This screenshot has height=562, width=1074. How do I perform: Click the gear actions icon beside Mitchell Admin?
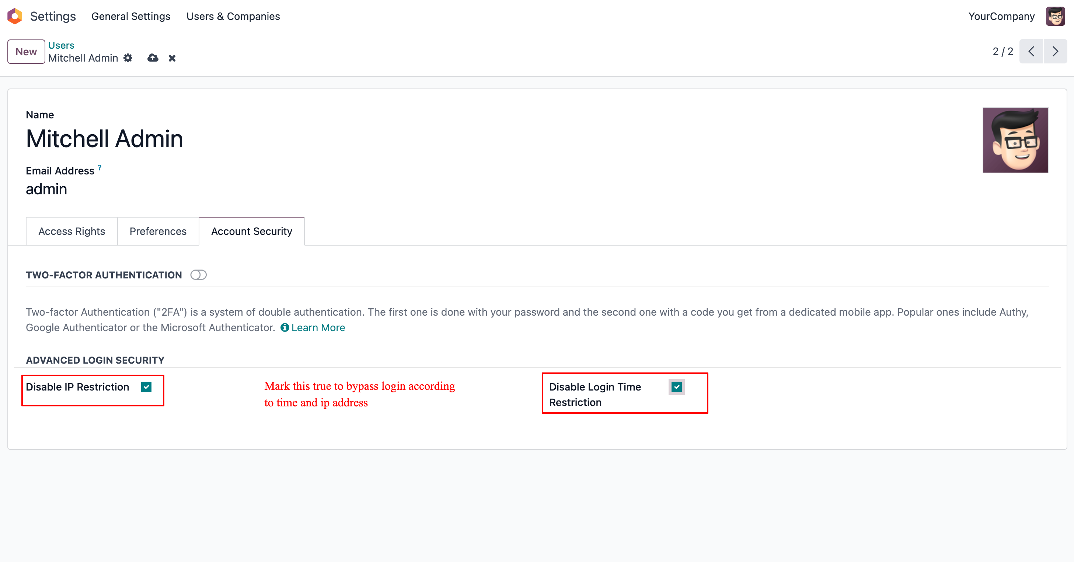point(128,58)
